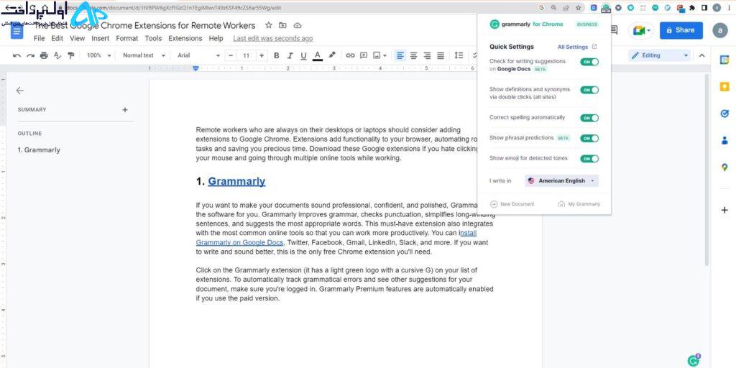Toggle definitions and synonyms via double clicks
Image resolution: width=736 pixels, height=368 pixels.
point(589,90)
